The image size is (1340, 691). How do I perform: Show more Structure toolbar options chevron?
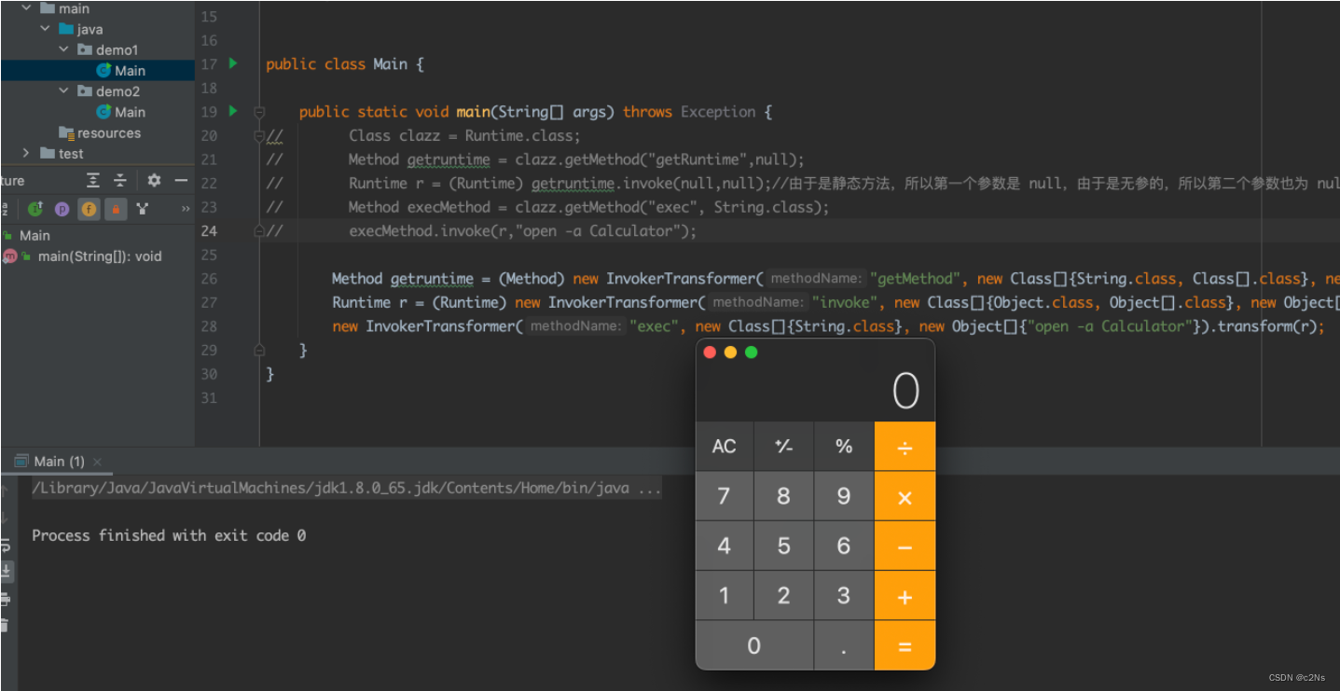tap(185, 209)
